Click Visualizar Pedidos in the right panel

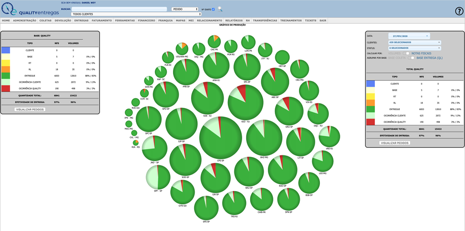pyautogui.click(x=395, y=143)
